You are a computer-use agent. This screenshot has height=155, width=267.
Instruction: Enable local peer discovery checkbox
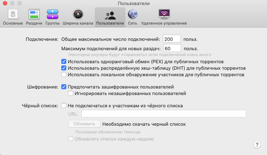[x=64, y=74]
